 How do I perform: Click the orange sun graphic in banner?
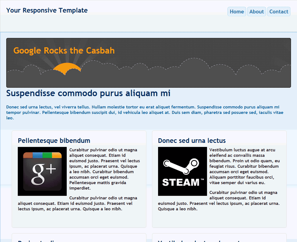[x=66, y=68]
